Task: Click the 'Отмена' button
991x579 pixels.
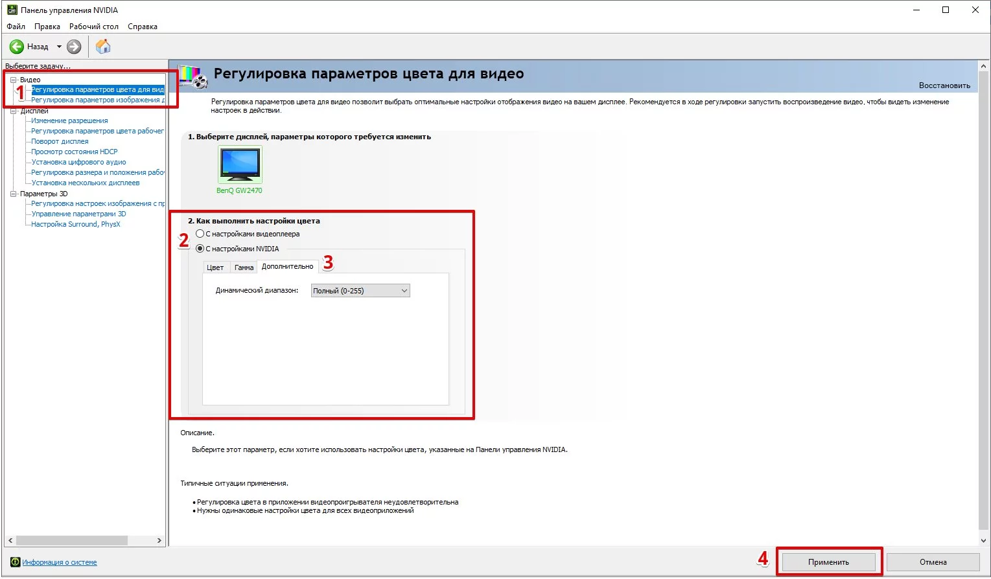Action: [933, 562]
